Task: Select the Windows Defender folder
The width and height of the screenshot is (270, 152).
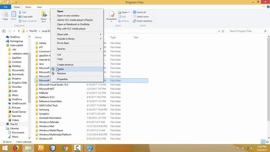Action: click(x=49, y=122)
